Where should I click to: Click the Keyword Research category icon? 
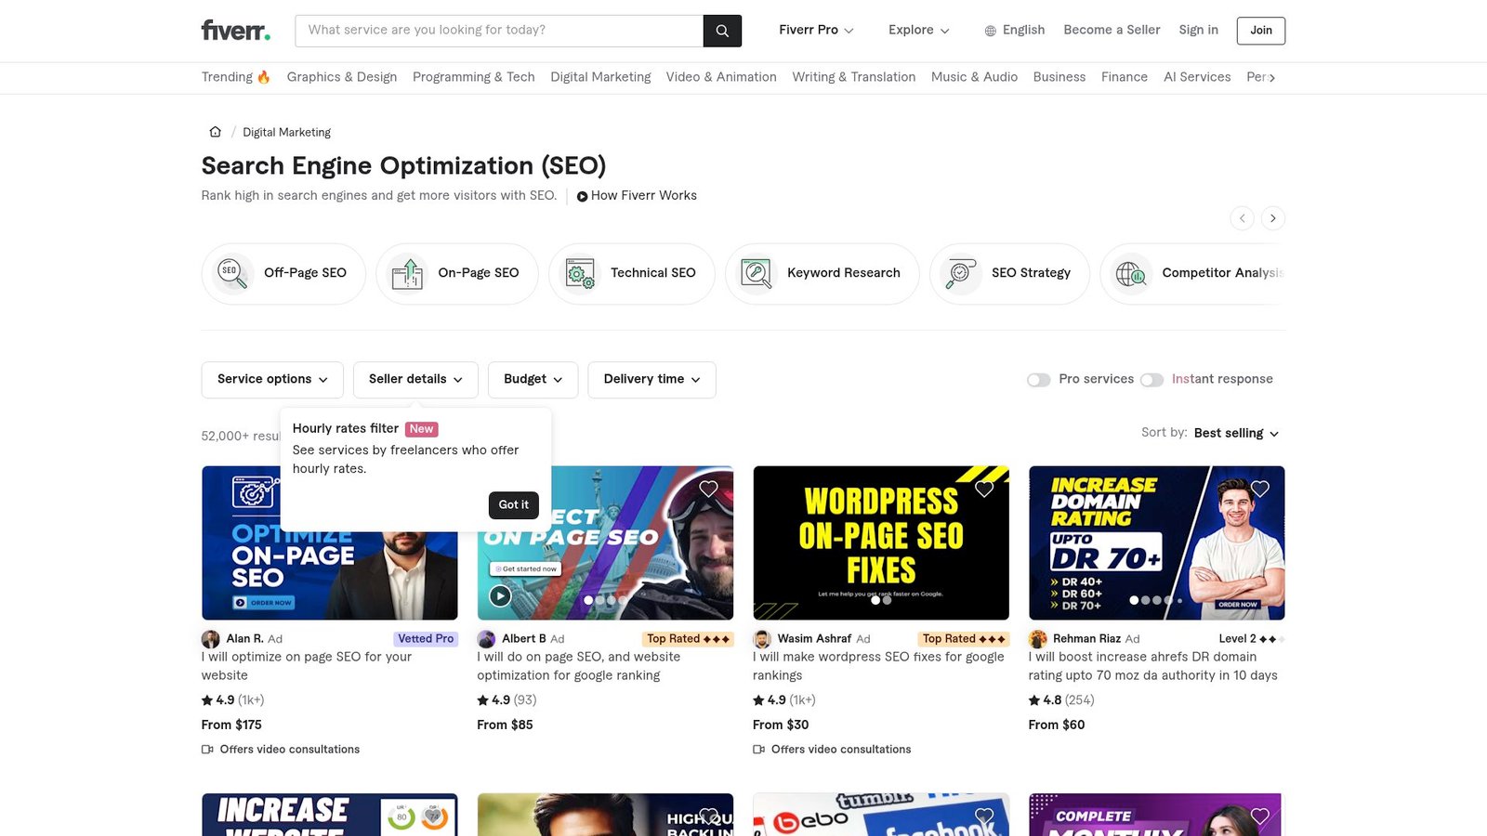click(x=755, y=273)
